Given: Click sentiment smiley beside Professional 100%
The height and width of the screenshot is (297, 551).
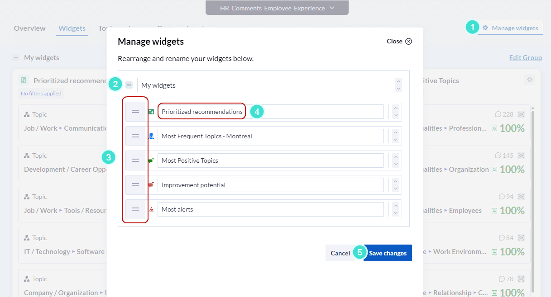Looking at the screenshot, I should 494,128.
